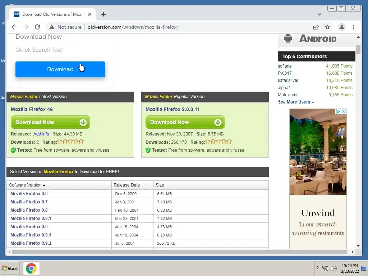Viewport: 368px width, 276px height.
Task: Open network status tray icon
Action: click(325, 268)
